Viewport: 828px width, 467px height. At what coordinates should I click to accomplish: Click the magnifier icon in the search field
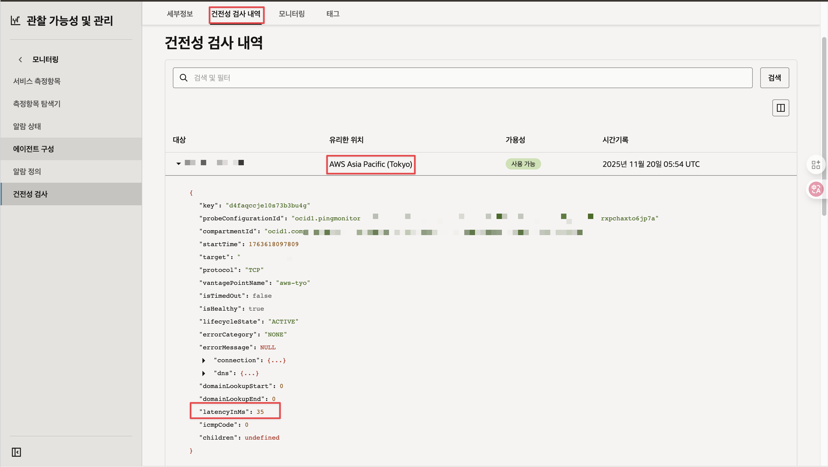click(x=184, y=78)
